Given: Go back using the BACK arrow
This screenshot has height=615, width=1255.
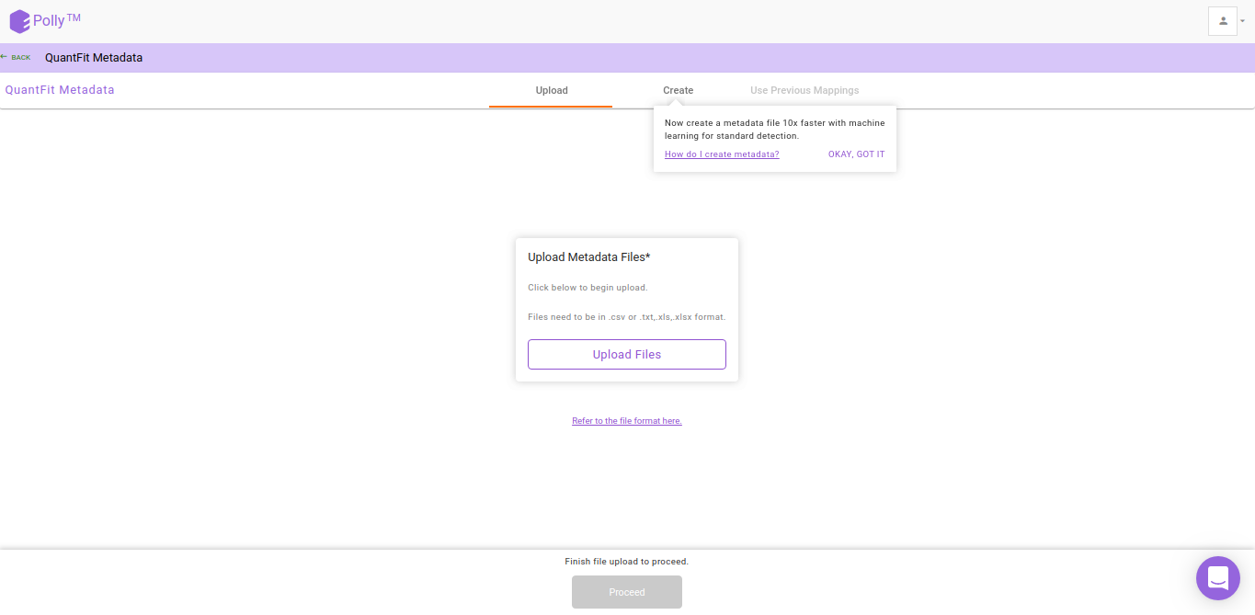Looking at the screenshot, I should (16, 57).
